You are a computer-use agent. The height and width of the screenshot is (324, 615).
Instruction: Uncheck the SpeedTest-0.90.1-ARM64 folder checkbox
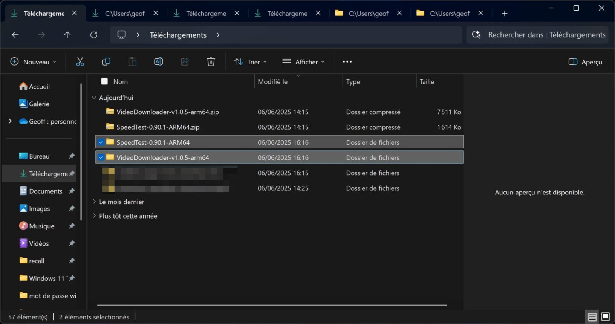point(101,142)
